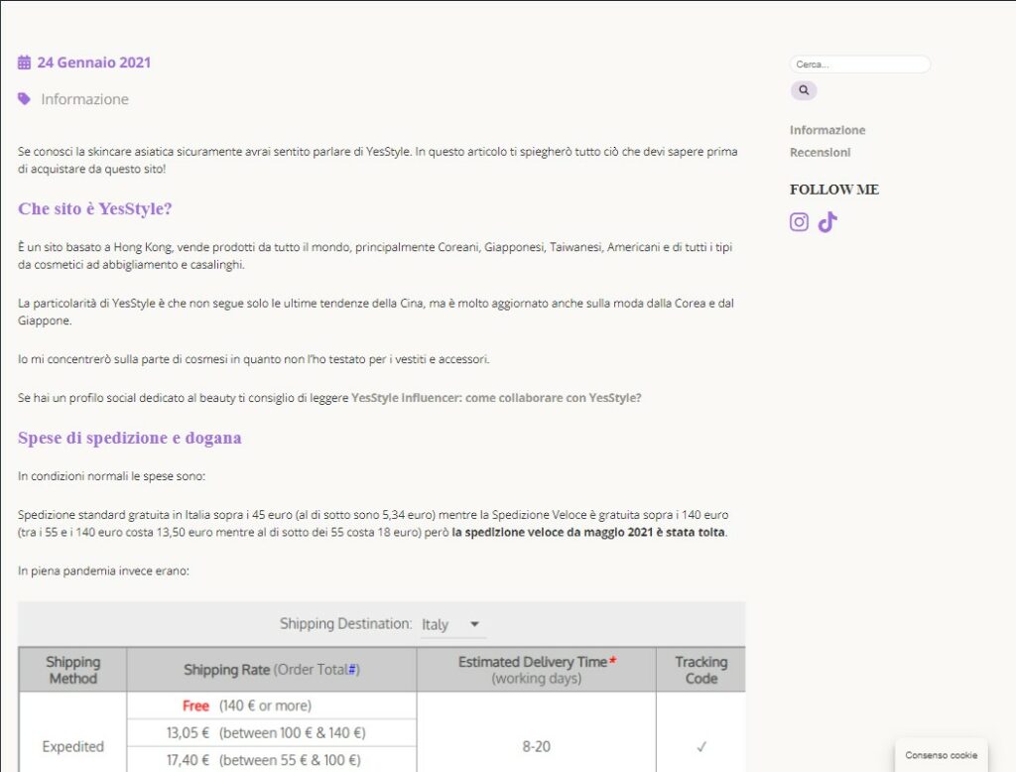
Task: Open the Shipping Destination Italy dropdown
Action: point(451,624)
